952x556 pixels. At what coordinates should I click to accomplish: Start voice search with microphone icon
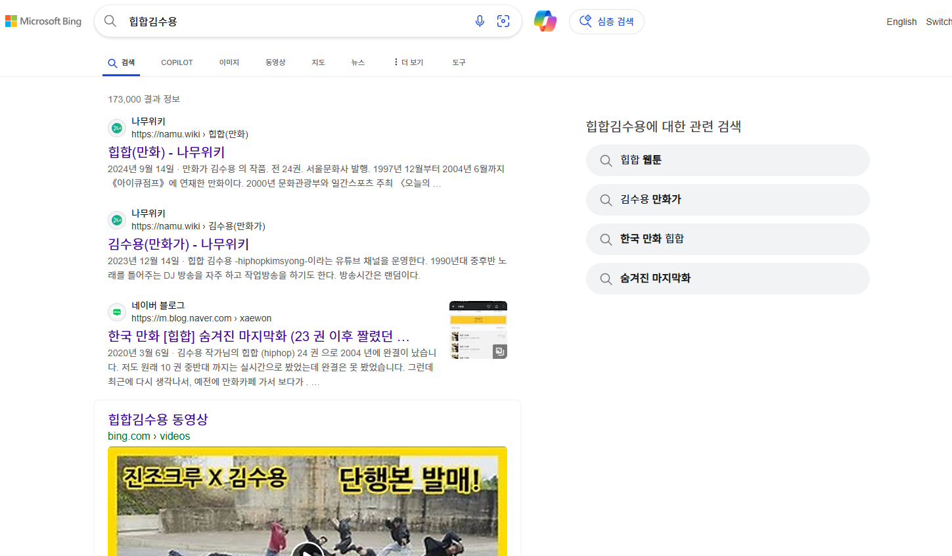coord(480,21)
